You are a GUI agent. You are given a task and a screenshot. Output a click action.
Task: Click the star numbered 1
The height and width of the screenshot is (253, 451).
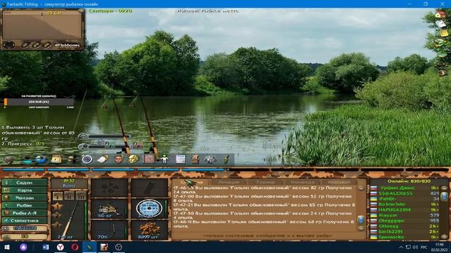point(57,206)
